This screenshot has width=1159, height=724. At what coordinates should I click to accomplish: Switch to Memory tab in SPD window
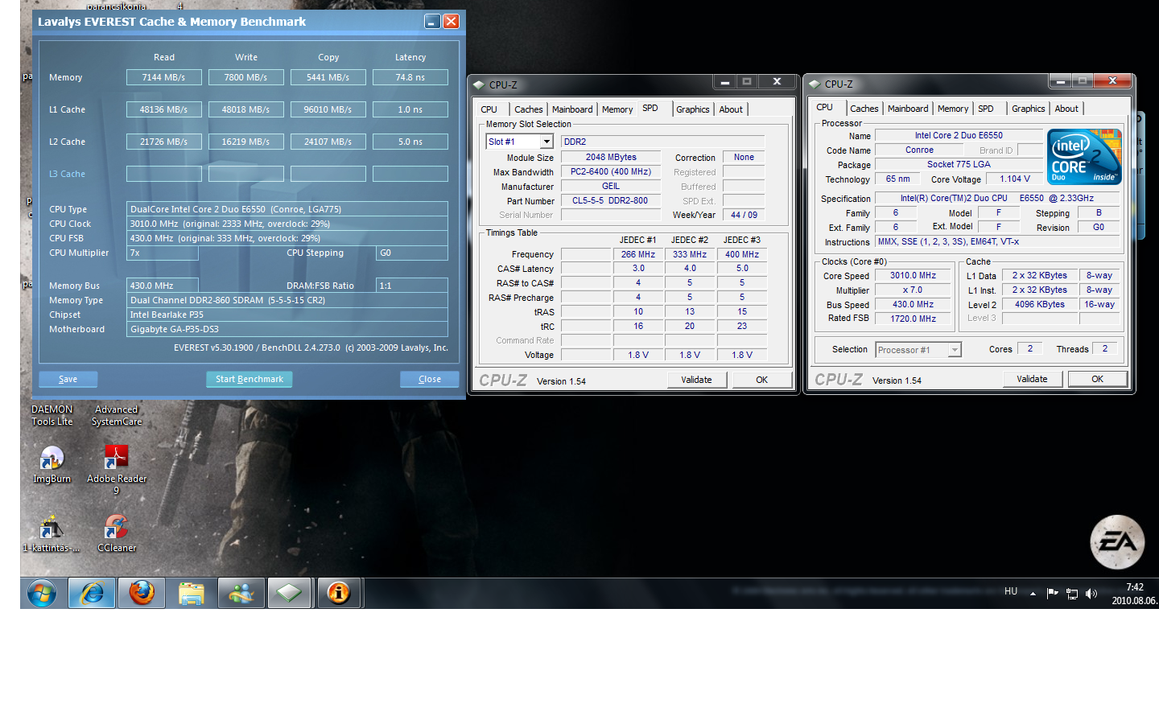point(617,109)
